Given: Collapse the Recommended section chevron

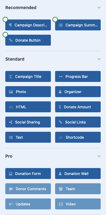Looking at the screenshot, I should point(99,7).
